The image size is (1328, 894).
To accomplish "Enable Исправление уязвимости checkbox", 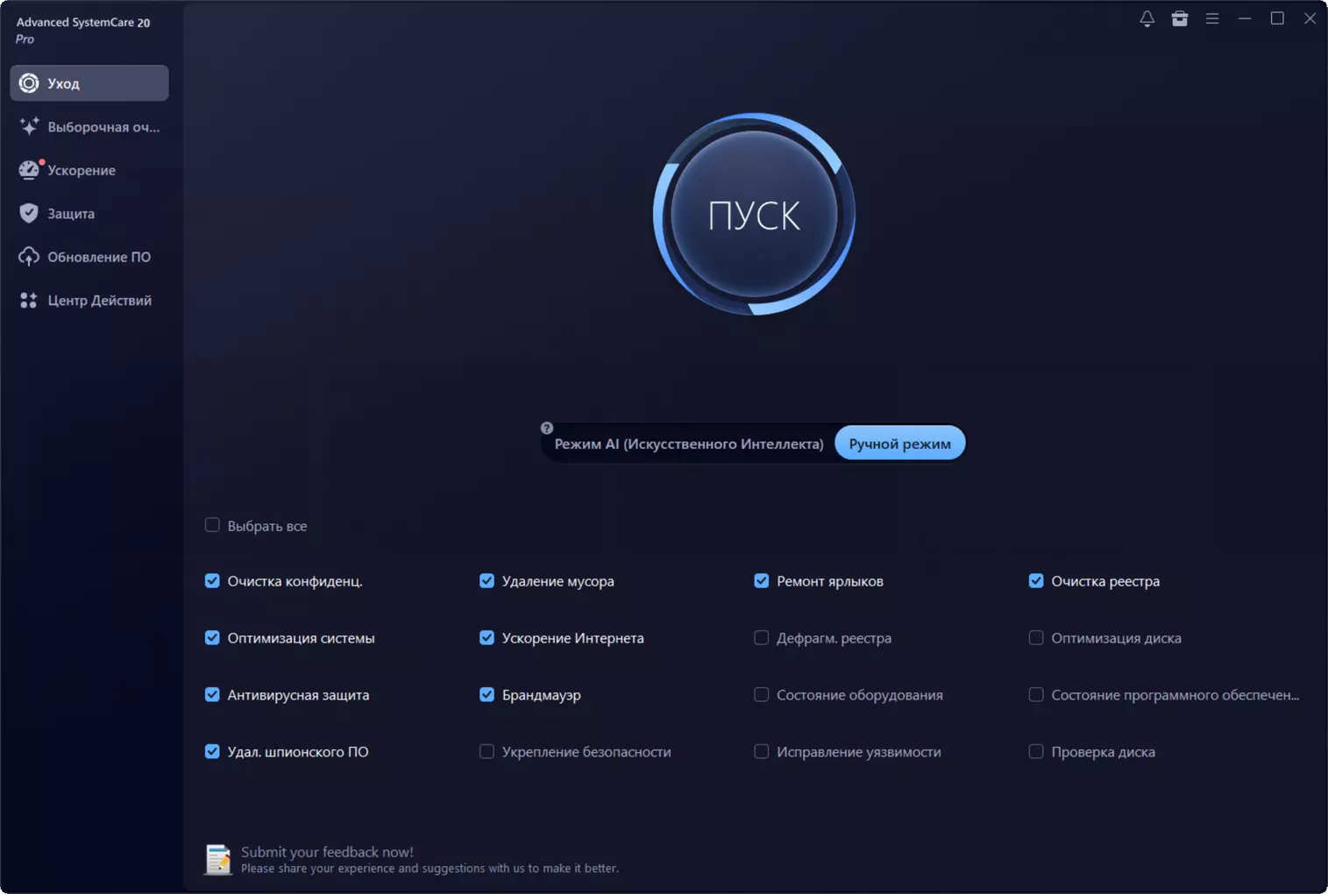I will (x=761, y=752).
